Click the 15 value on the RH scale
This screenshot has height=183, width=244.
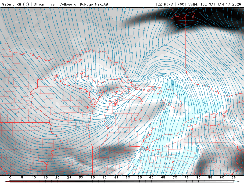tap(45, 178)
